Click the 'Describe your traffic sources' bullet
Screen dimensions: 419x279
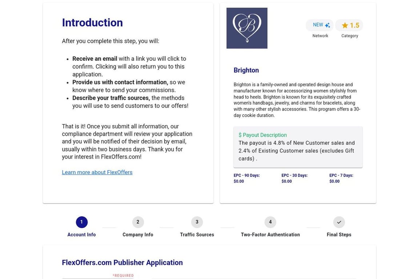[111, 98]
